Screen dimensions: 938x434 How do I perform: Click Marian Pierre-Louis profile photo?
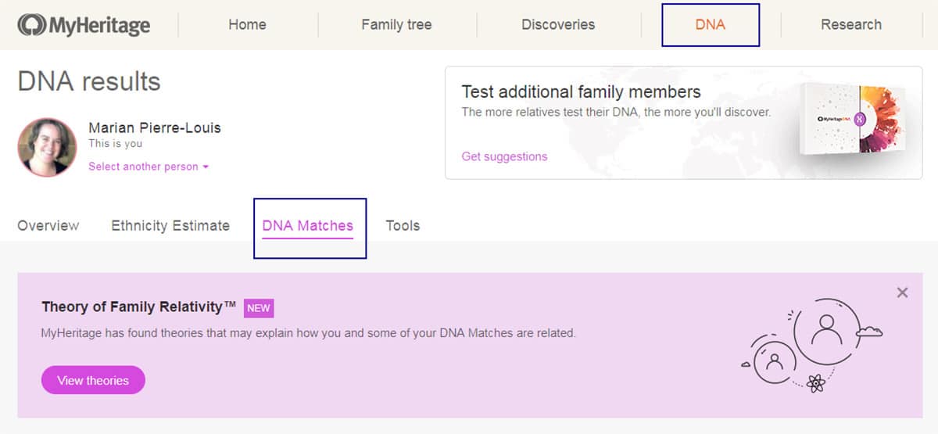pyautogui.click(x=47, y=147)
